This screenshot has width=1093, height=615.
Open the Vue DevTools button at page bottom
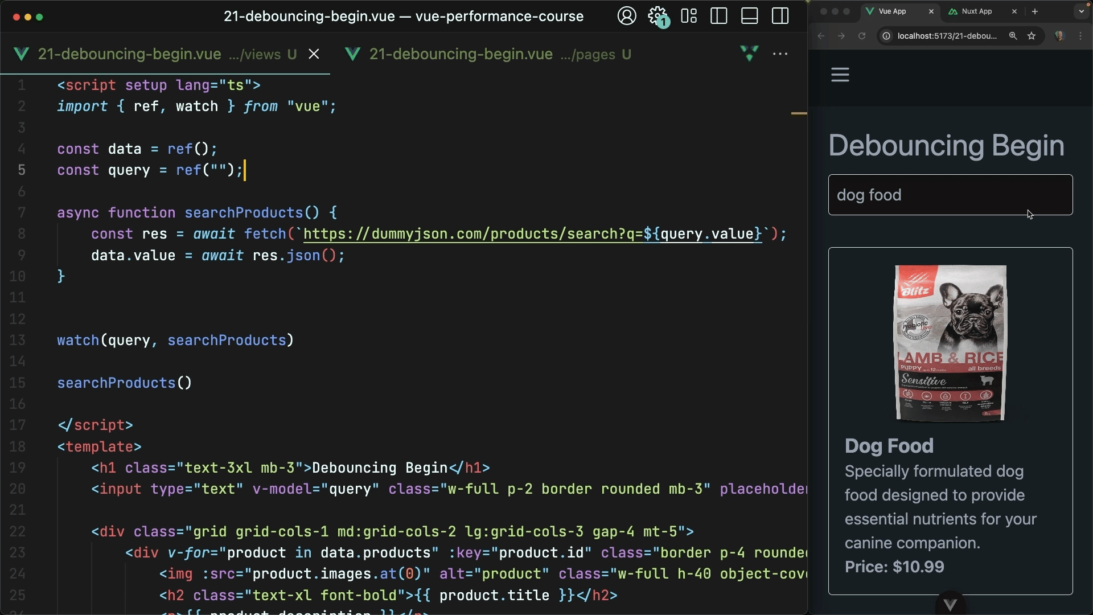click(x=950, y=604)
